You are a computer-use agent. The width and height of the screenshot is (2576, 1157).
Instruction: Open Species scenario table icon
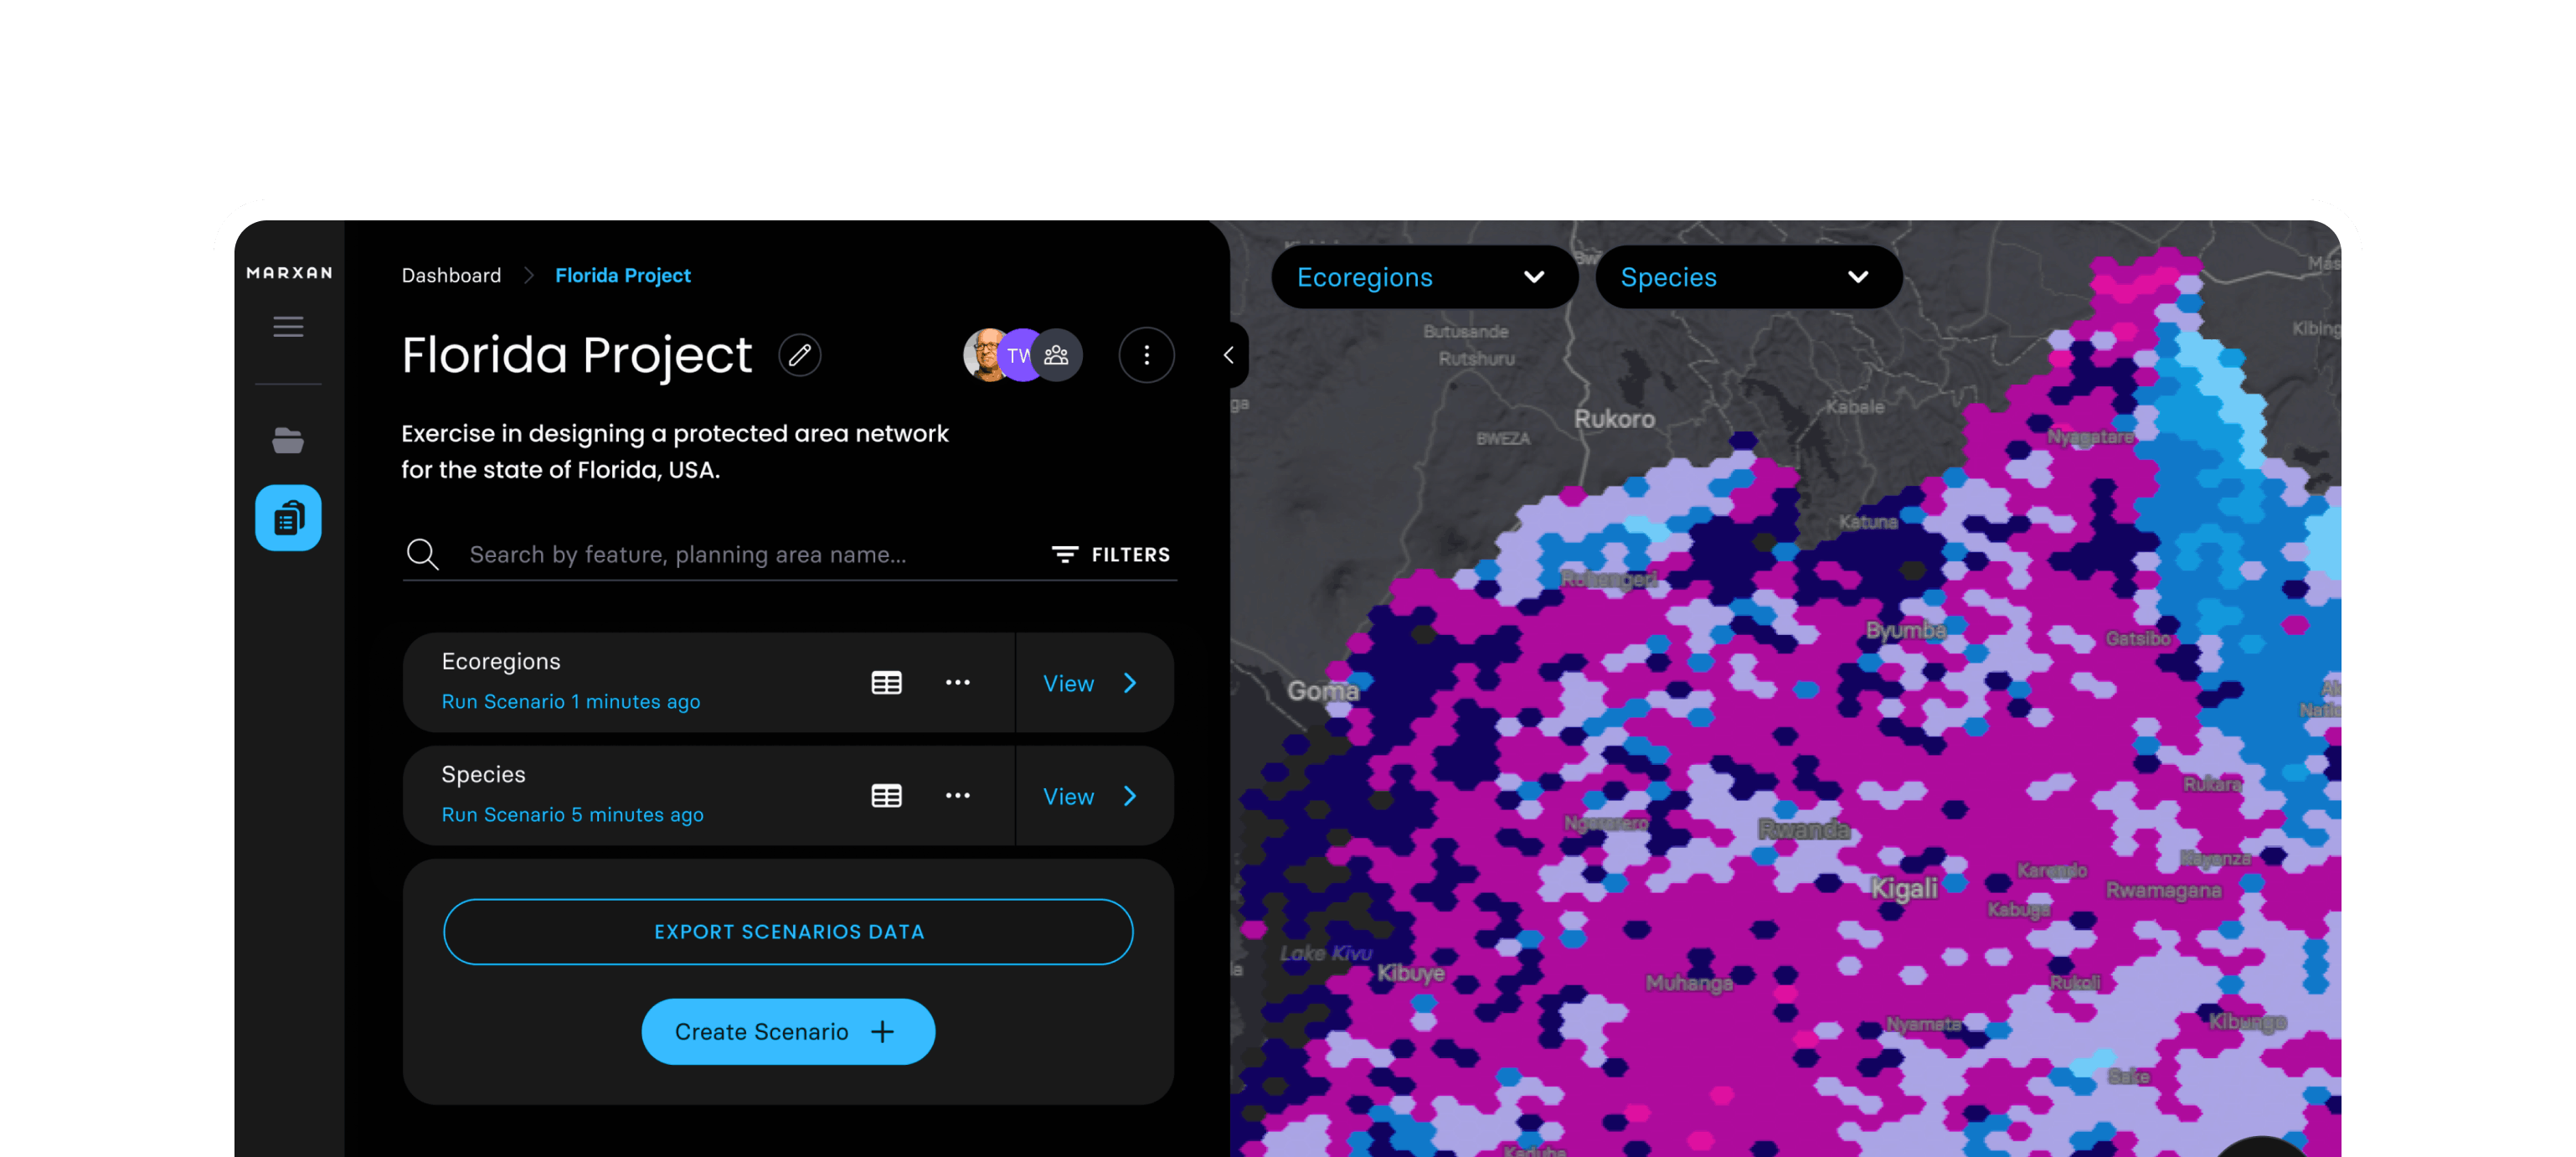click(x=886, y=796)
